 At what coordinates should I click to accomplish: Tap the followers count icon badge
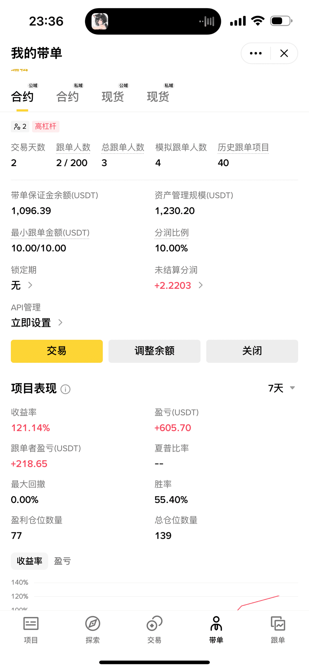click(20, 127)
